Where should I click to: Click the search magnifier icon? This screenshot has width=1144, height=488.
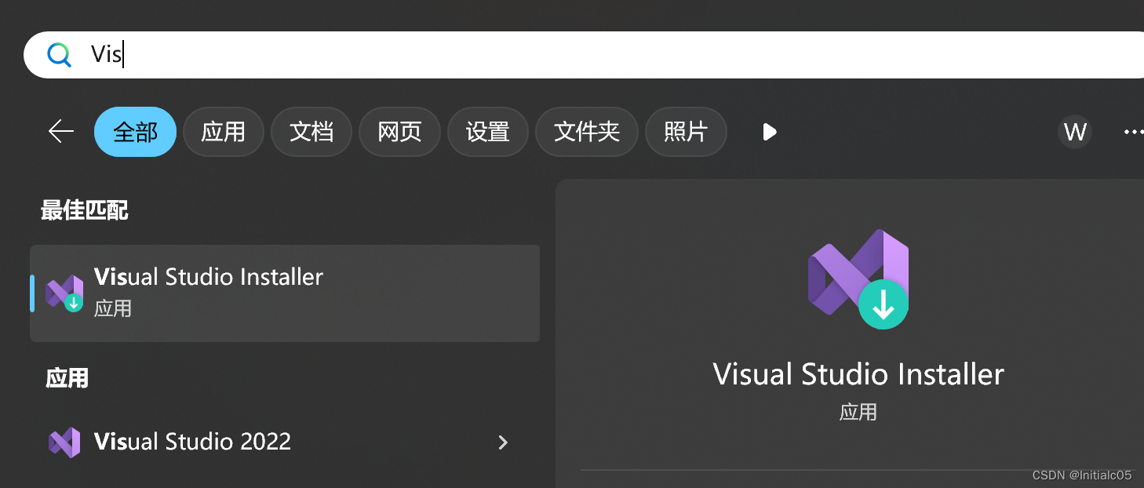click(x=59, y=55)
